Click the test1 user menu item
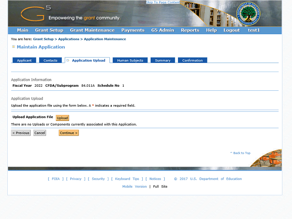Screen dimensions: 292x219 pyautogui.click(x=254, y=30)
